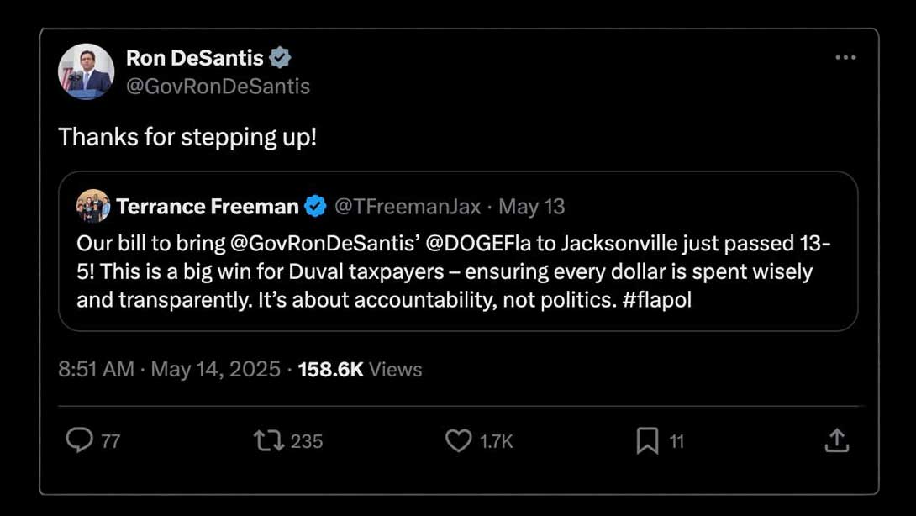The height and width of the screenshot is (516, 916).
Task: Click the Terrance Freeman author name
Action: click(208, 207)
